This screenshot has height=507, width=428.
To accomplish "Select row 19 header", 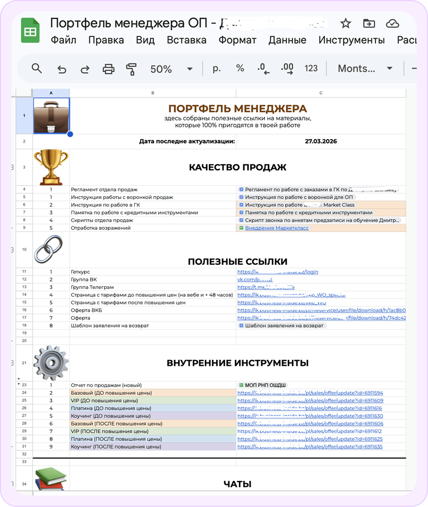I will (x=24, y=333).
